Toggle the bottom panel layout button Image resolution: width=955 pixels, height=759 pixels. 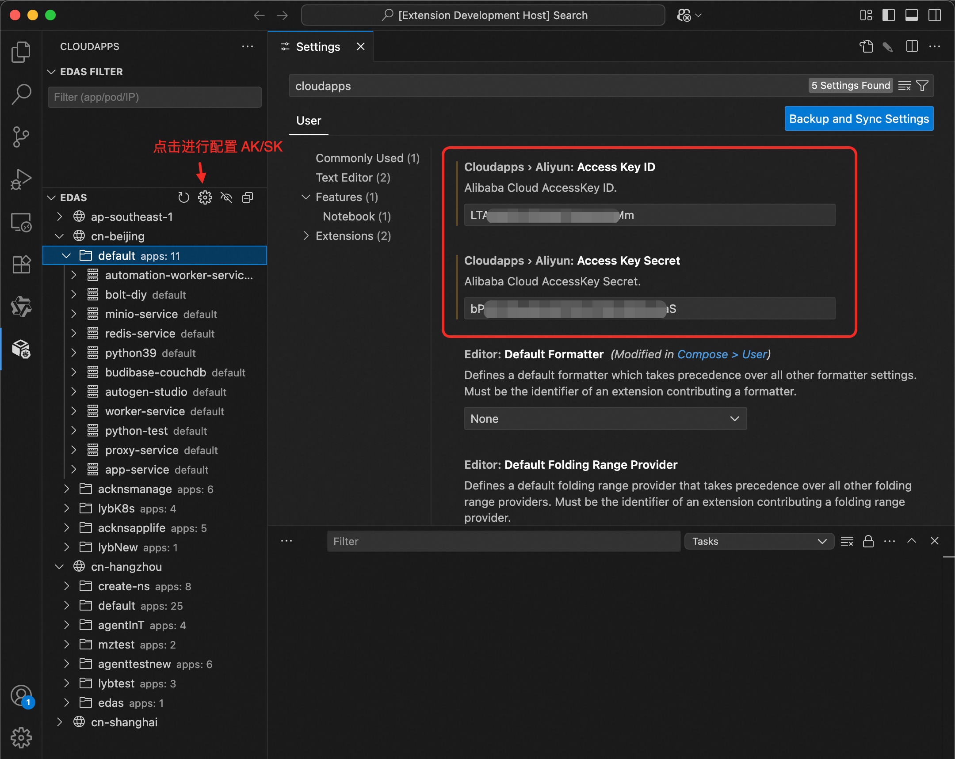911,15
